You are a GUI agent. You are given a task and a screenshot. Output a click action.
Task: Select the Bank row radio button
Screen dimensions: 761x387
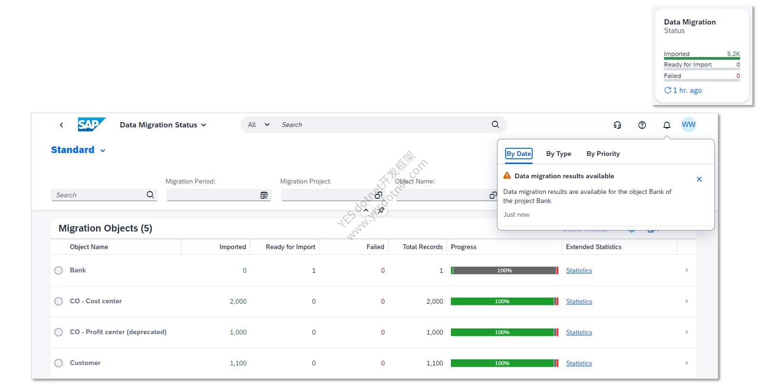point(59,271)
